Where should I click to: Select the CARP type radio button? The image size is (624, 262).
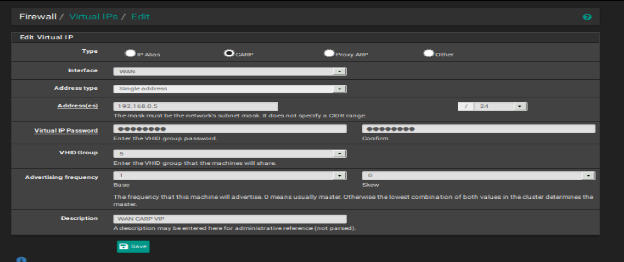(229, 53)
